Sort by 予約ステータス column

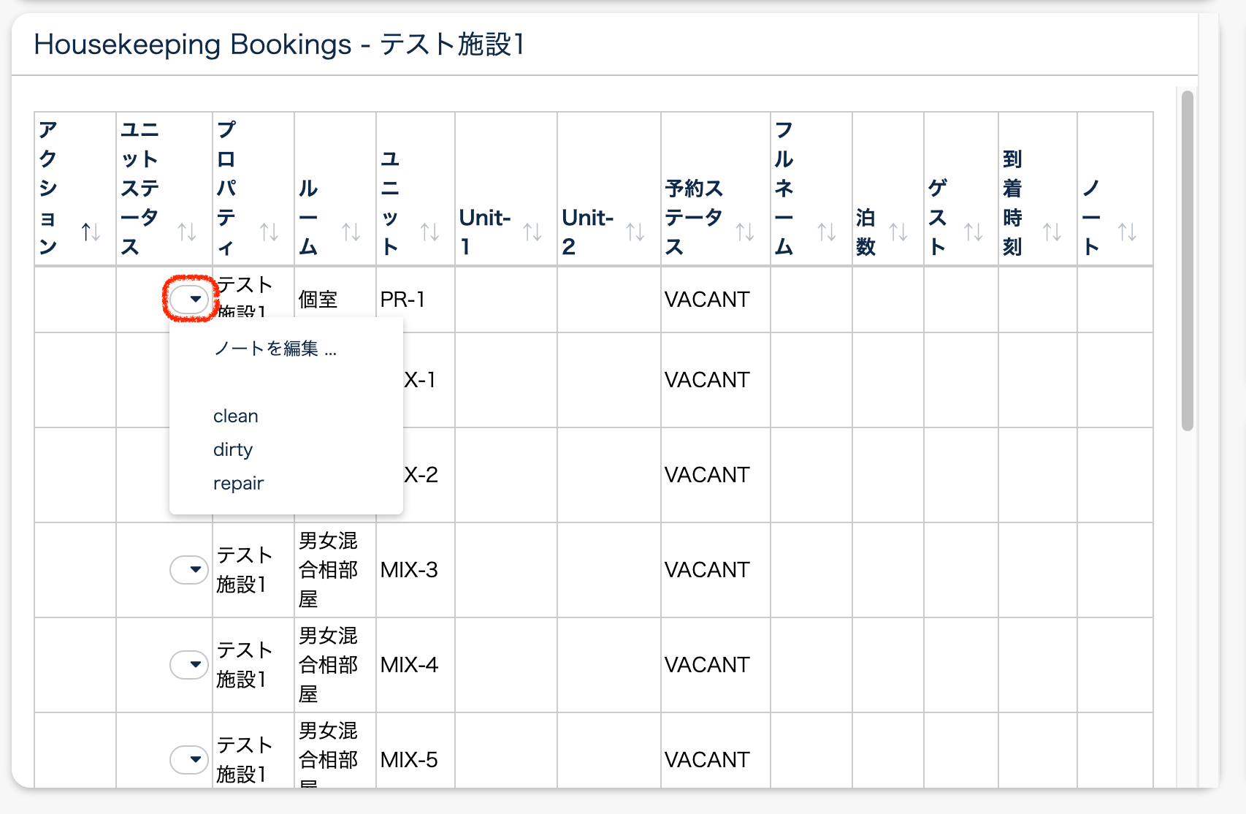[744, 232]
